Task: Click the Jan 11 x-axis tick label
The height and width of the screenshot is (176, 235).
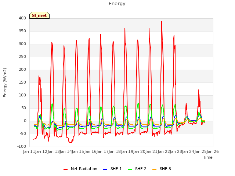Action: (x=29, y=151)
